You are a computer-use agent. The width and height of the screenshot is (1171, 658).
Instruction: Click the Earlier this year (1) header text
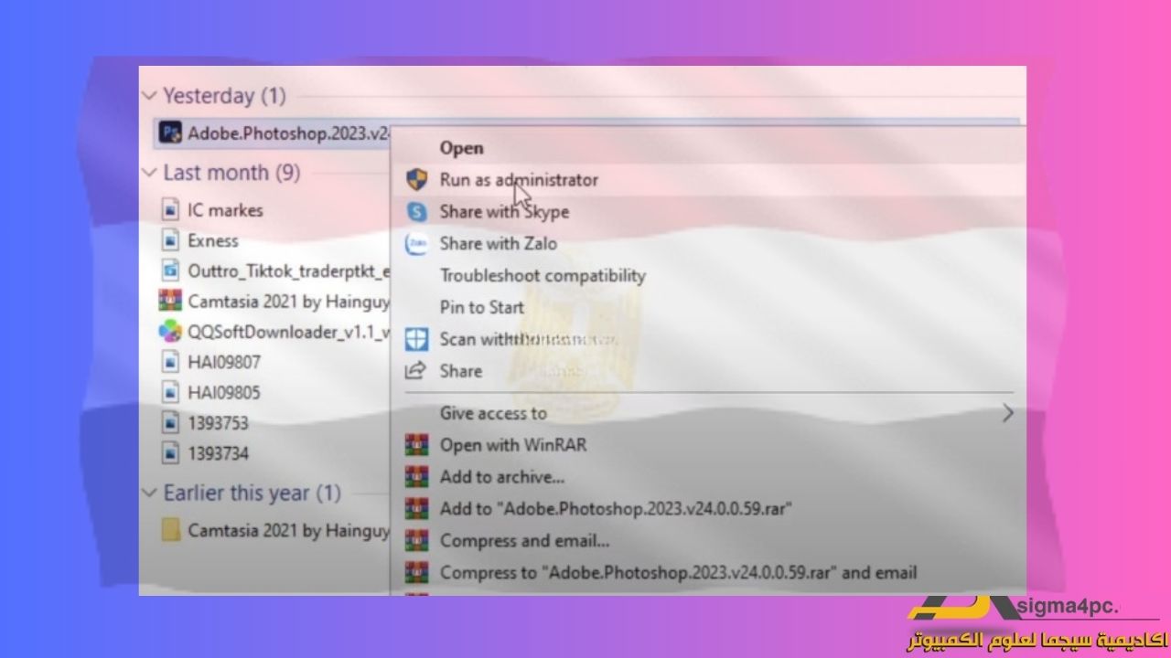coord(252,493)
